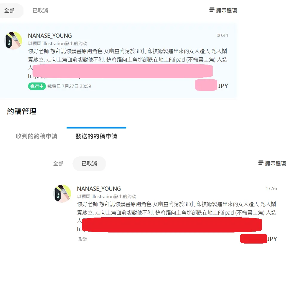307x283 pixels.
Task: Open the top NANASE_YOUNG username
Action: 50,36
